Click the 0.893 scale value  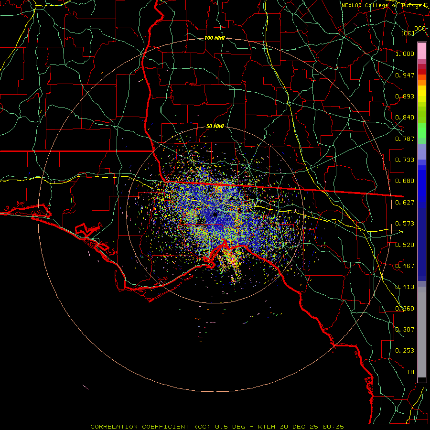tap(405, 96)
